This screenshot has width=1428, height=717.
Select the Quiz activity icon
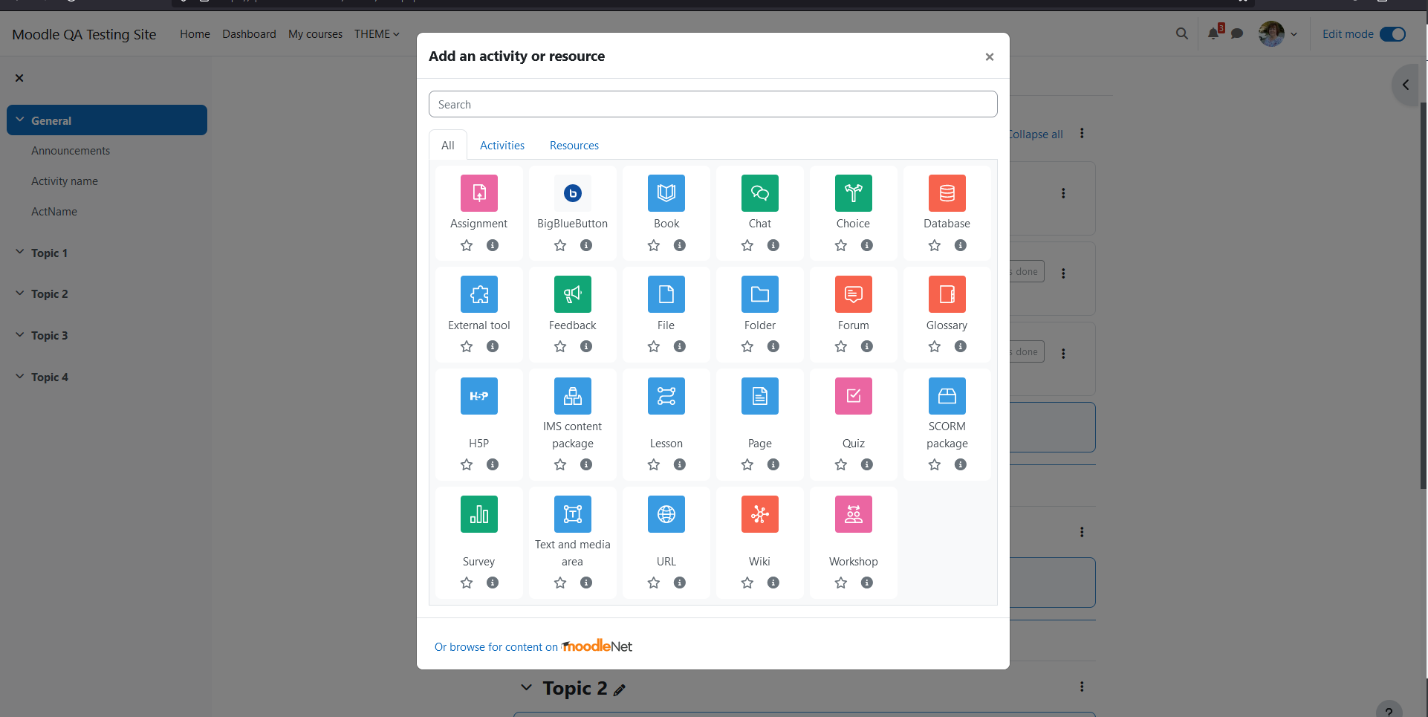point(854,396)
